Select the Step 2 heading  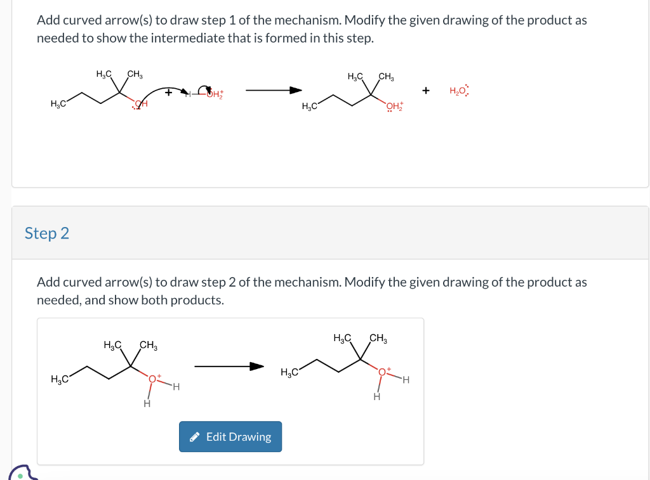coord(47,233)
